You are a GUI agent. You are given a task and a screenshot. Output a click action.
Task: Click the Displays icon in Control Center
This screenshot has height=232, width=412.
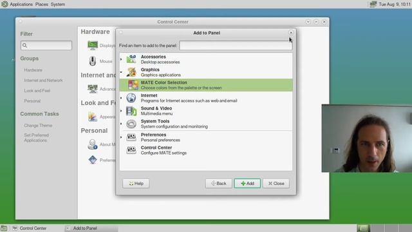click(93, 46)
